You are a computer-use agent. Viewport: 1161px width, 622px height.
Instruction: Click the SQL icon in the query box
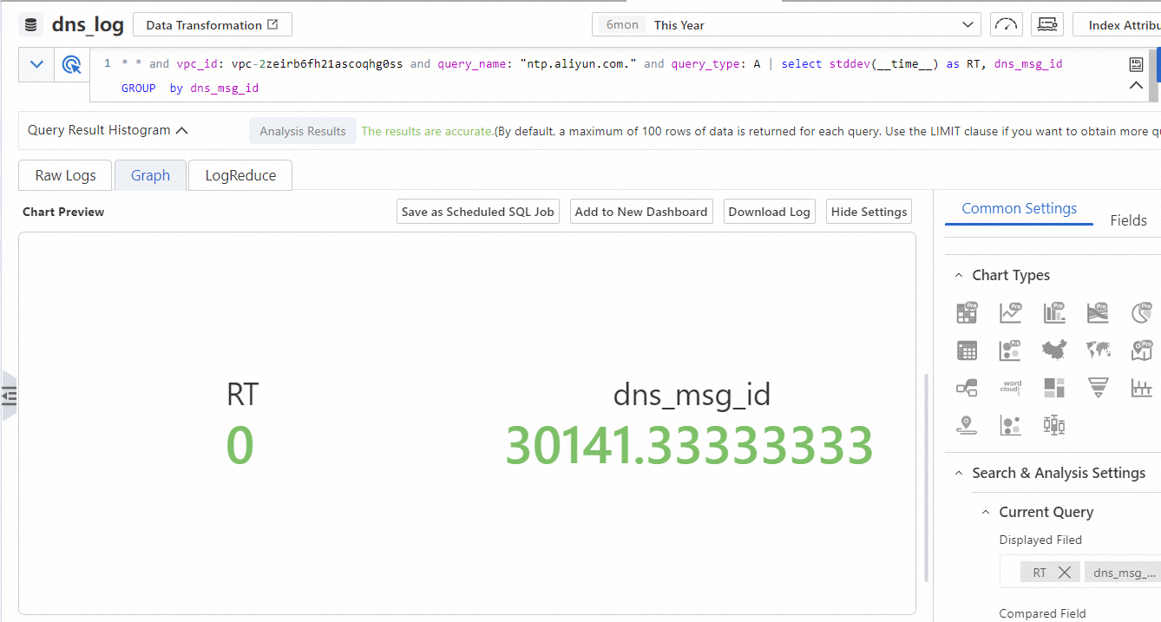1136,64
